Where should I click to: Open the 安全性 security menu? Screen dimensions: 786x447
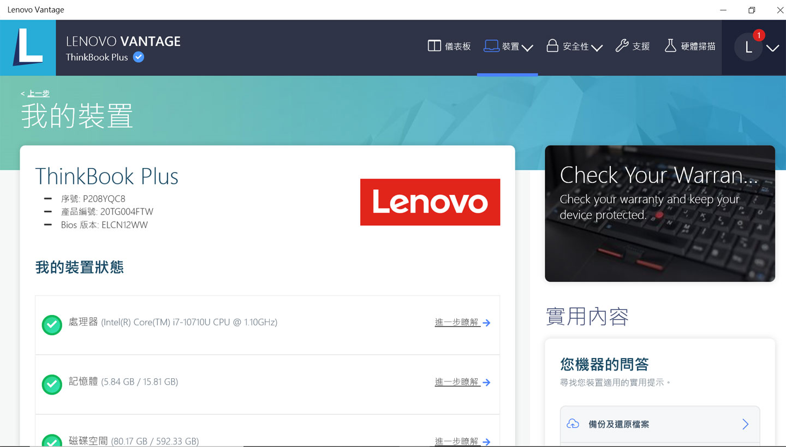click(574, 46)
